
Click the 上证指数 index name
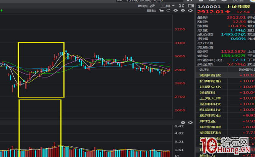[x=238, y=6]
